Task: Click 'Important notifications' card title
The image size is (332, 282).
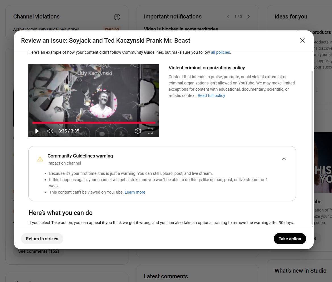Action: 173,16
